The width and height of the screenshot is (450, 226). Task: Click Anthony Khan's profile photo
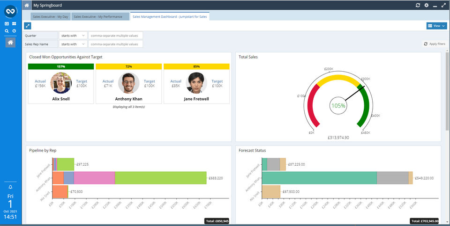pos(129,83)
